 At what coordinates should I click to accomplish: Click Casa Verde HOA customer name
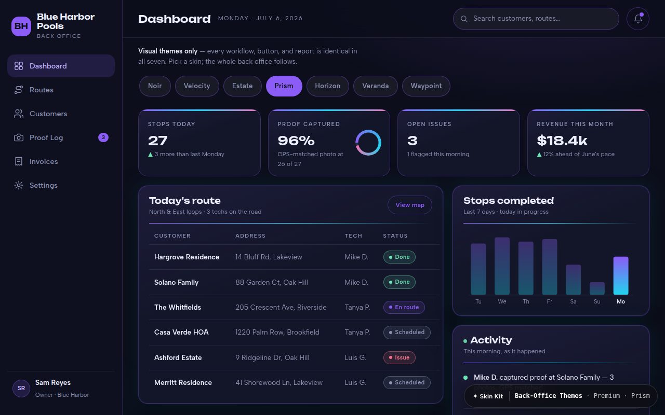tap(181, 333)
